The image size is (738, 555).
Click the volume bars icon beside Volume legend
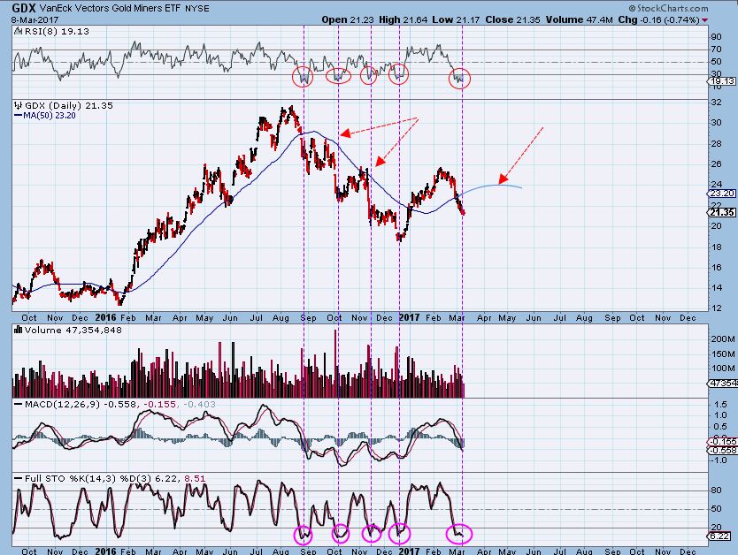tap(19, 331)
